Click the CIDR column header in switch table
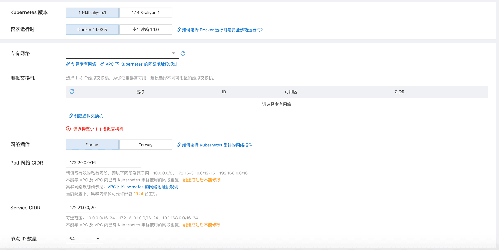Screen dimensions: 499x250 point(399,92)
